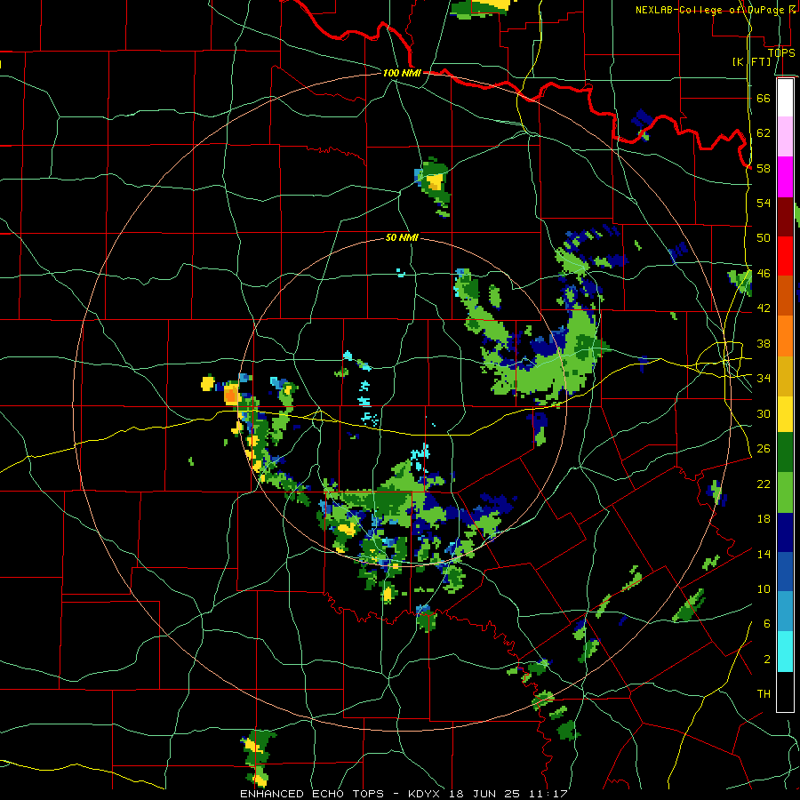Click the legend value '34'
This screenshot has height=800, width=800.
[x=764, y=379]
